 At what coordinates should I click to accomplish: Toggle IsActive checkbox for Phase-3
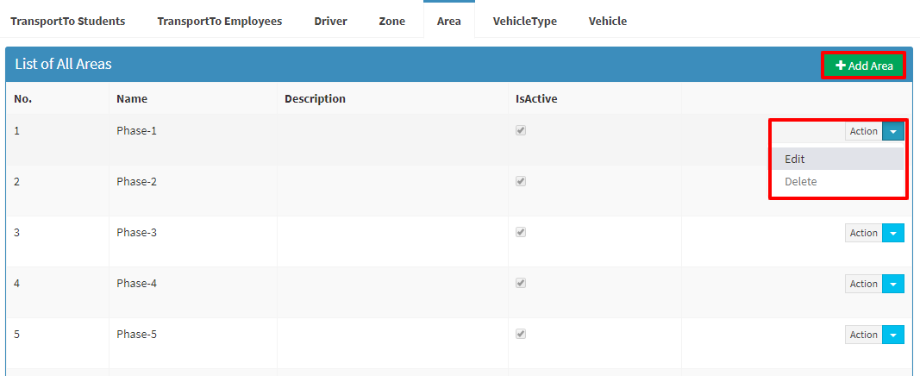[x=521, y=232]
